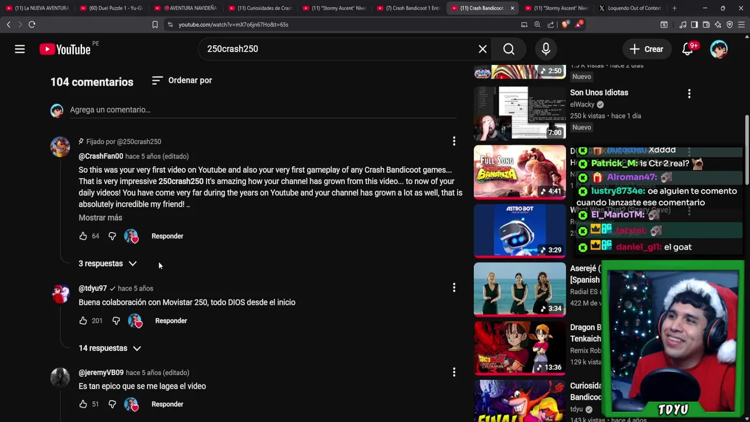Open Brave Playlist music note icon
750x422 pixels.
click(x=683, y=25)
